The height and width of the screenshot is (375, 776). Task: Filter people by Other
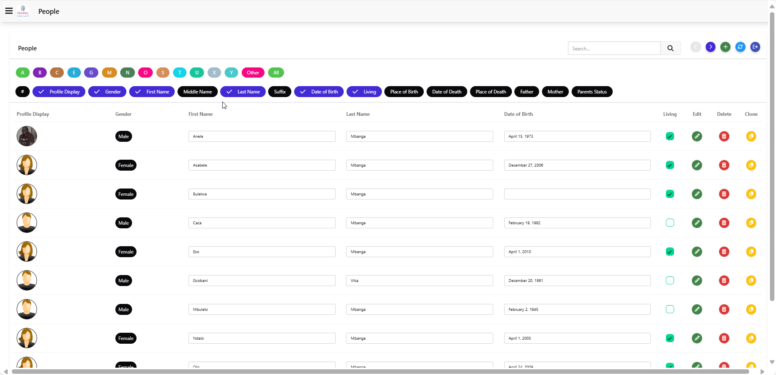click(253, 73)
